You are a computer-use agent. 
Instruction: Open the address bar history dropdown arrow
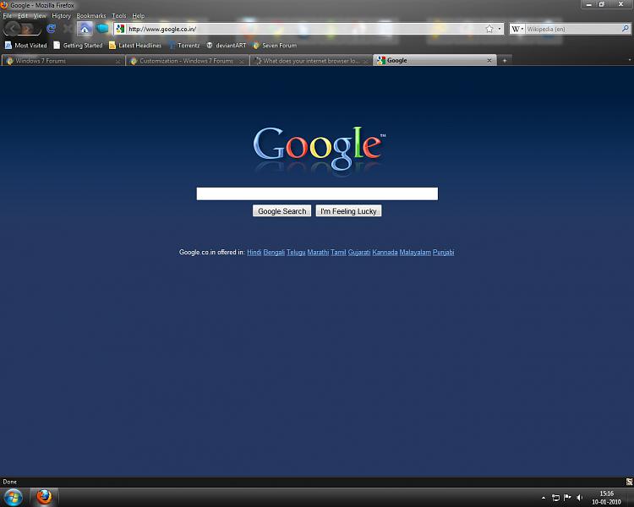click(500, 29)
